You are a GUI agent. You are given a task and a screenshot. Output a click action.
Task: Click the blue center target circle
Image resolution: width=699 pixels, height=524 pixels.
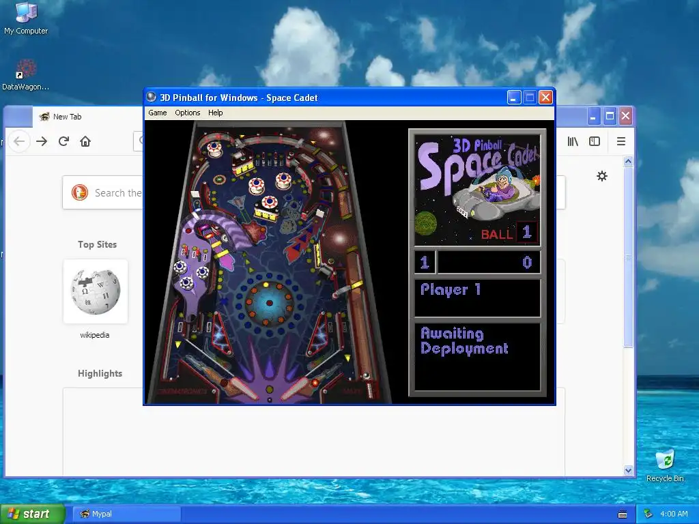[269, 302]
